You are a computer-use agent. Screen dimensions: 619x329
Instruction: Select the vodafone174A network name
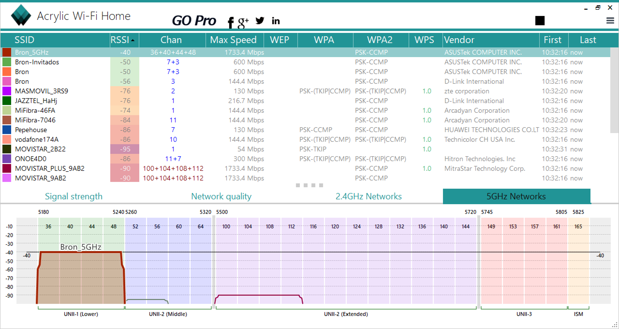(x=37, y=139)
